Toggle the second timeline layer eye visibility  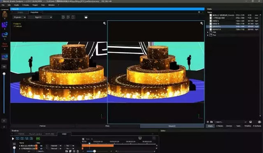click(x=41, y=148)
